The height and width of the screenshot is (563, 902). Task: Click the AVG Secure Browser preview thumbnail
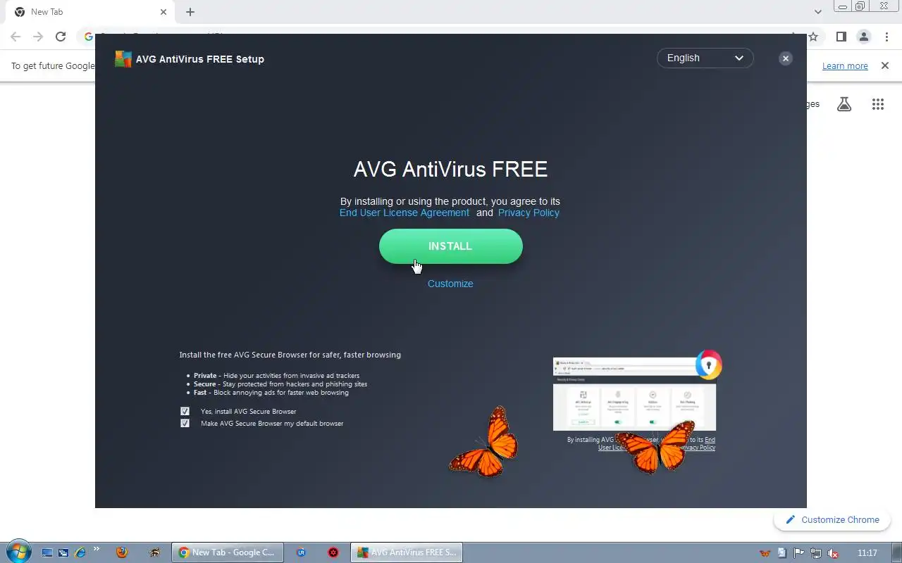(634, 395)
